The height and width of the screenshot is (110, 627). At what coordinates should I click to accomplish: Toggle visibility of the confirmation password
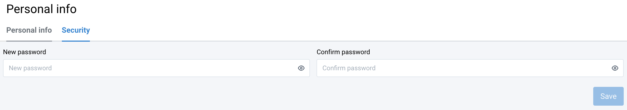[615, 68]
